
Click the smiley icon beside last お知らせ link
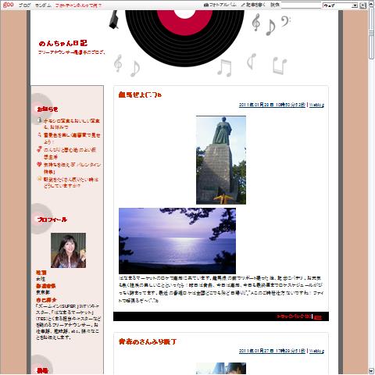tap(39, 179)
